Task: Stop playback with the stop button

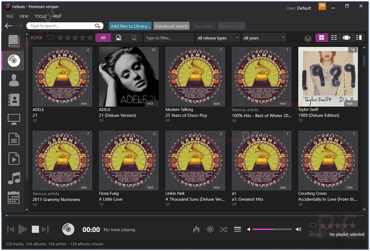Action: (35, 229)
